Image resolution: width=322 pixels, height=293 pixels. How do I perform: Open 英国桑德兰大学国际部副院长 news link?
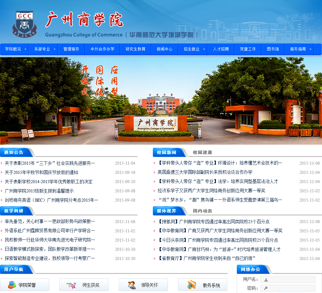[205, 172]
